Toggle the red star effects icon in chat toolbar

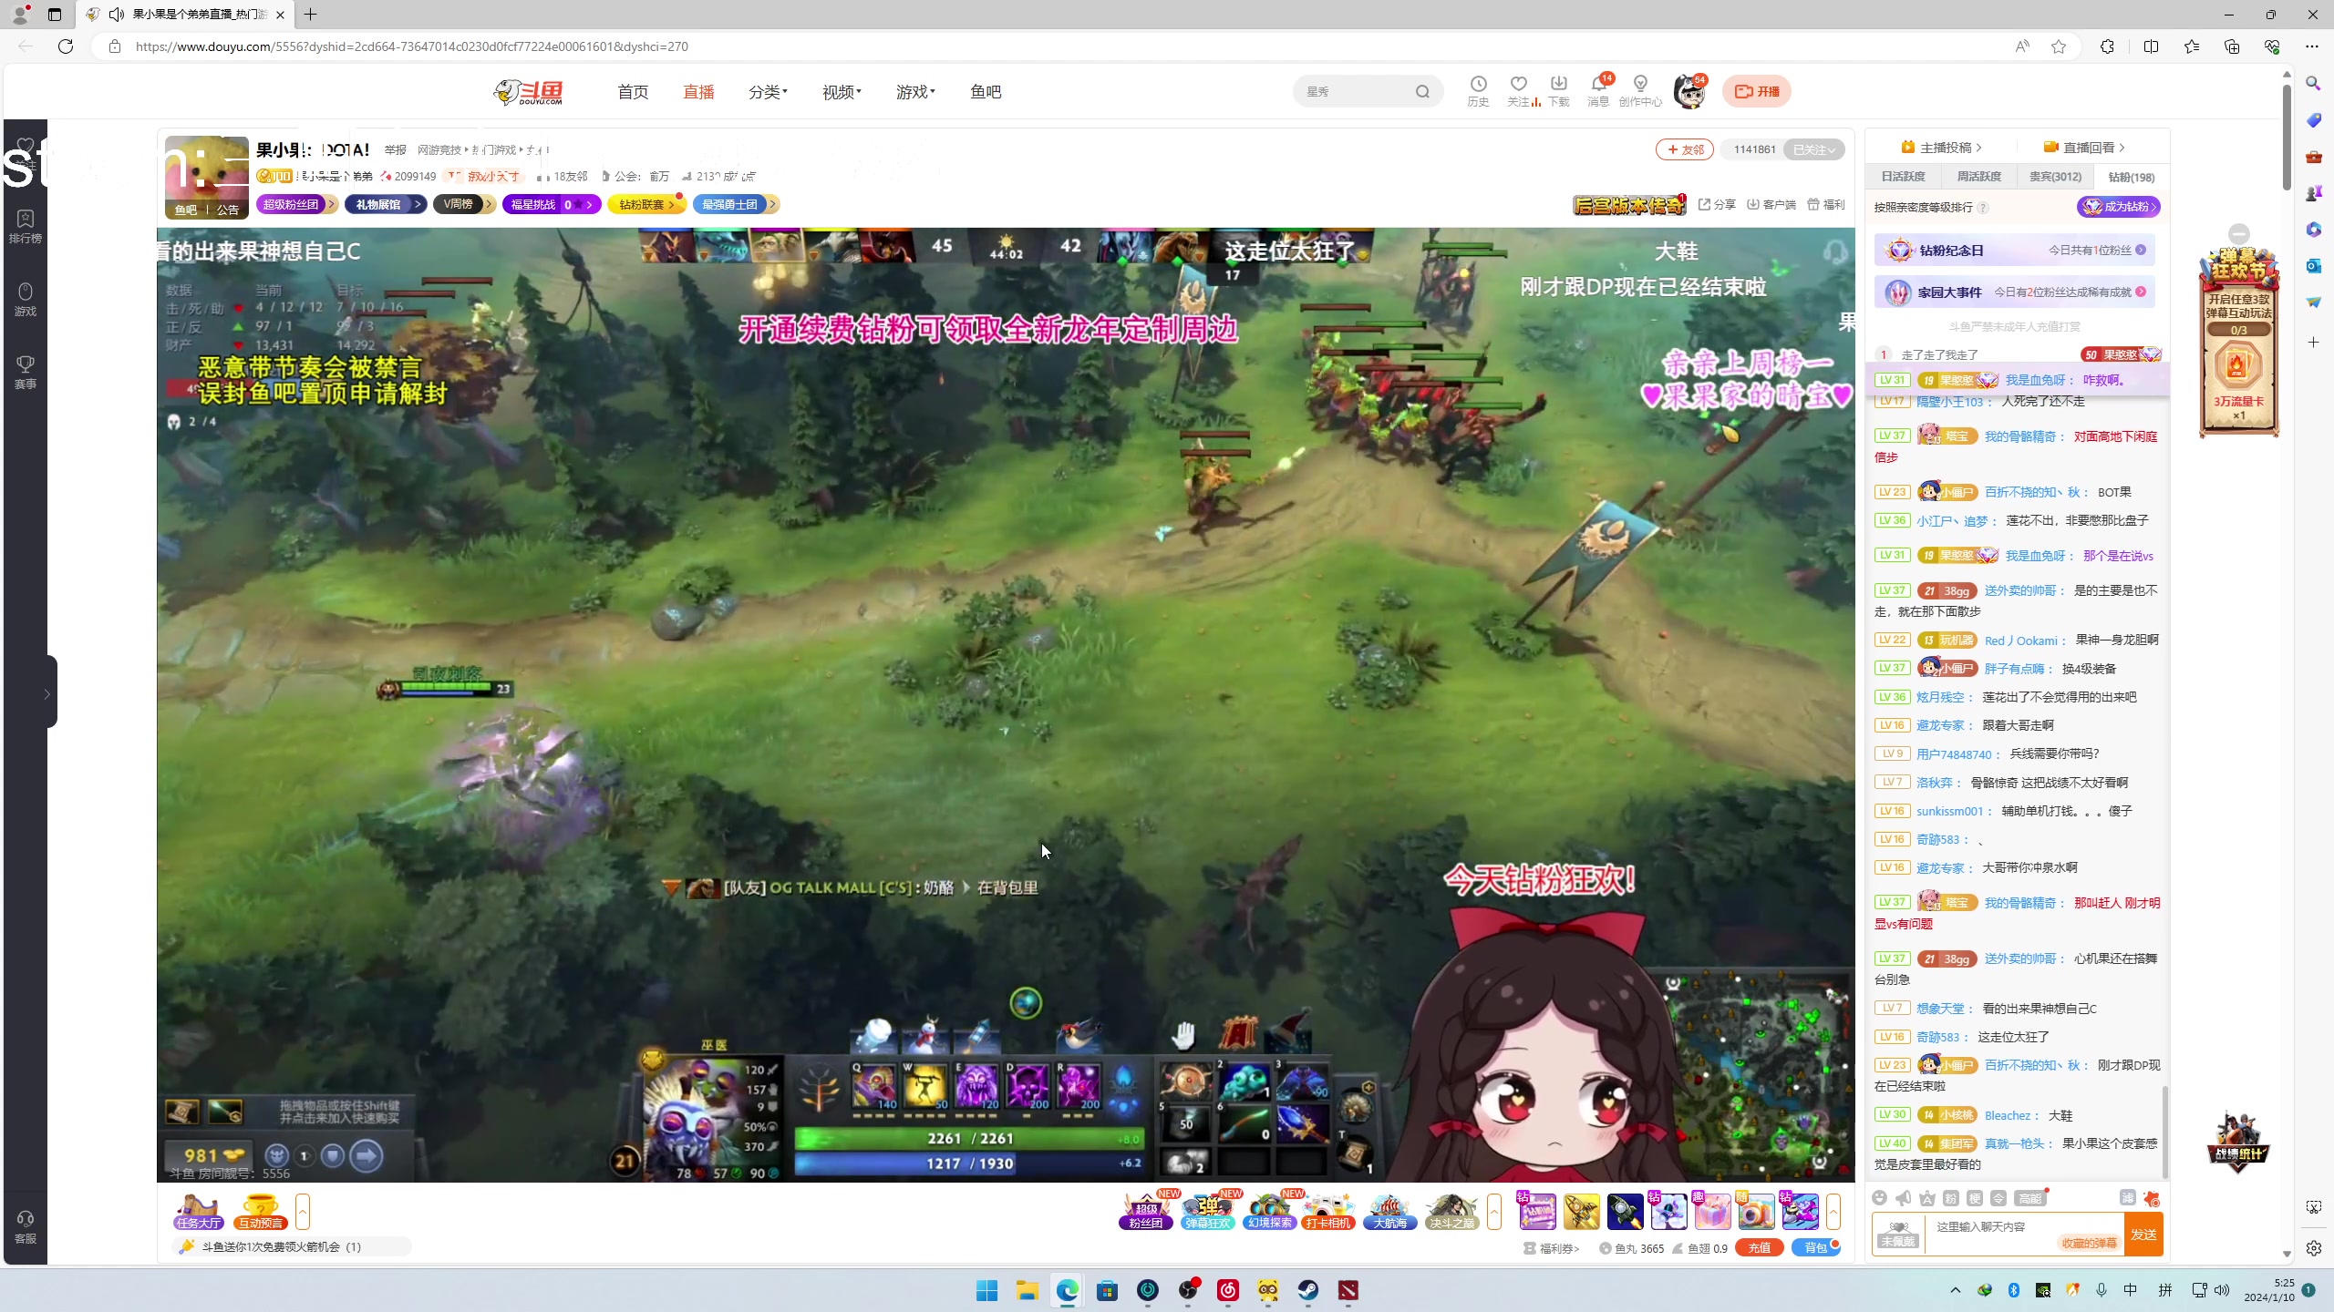click(x=2151, y=1197)
